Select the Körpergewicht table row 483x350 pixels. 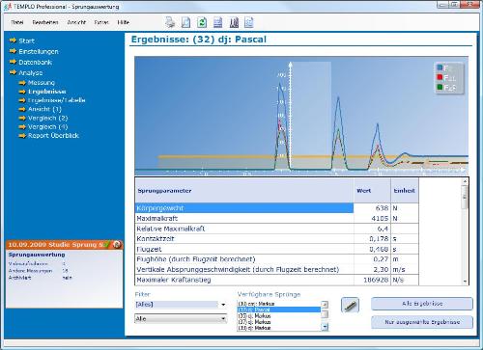(277, 208)
